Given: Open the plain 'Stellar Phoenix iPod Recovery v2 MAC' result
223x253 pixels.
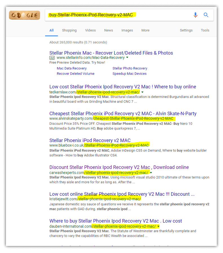Looking at the screenshot, I should click(90, 140).
